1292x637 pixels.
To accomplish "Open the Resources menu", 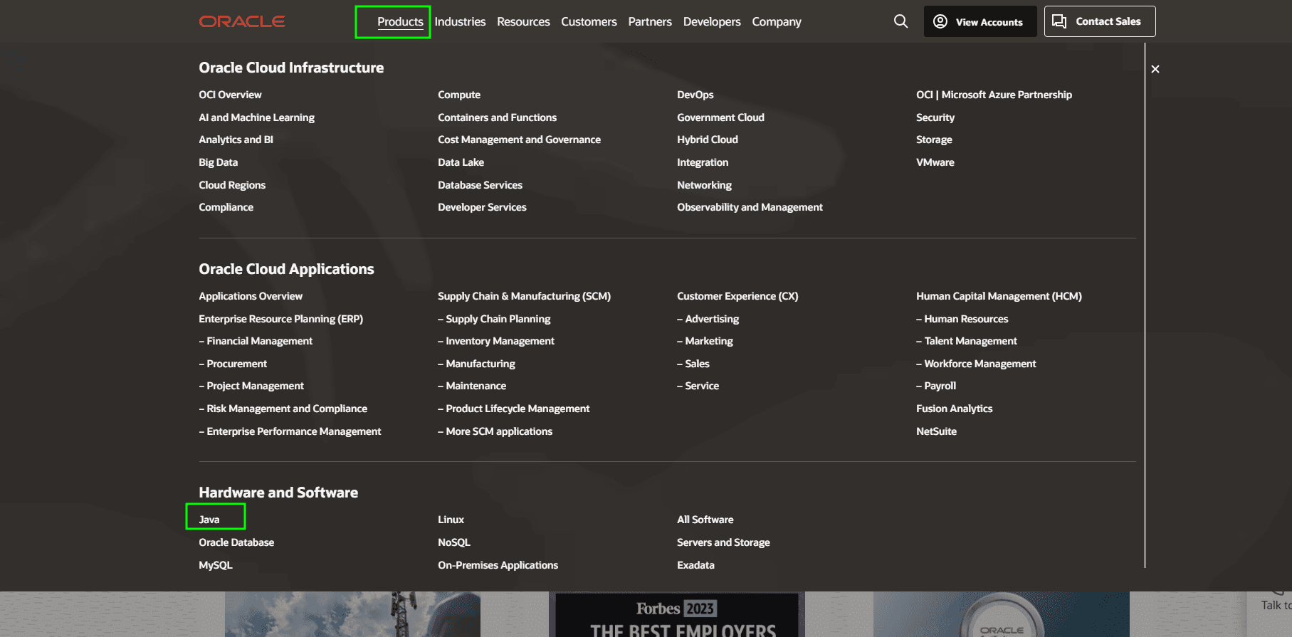I will pyautogui.click(x=523, y=22).
